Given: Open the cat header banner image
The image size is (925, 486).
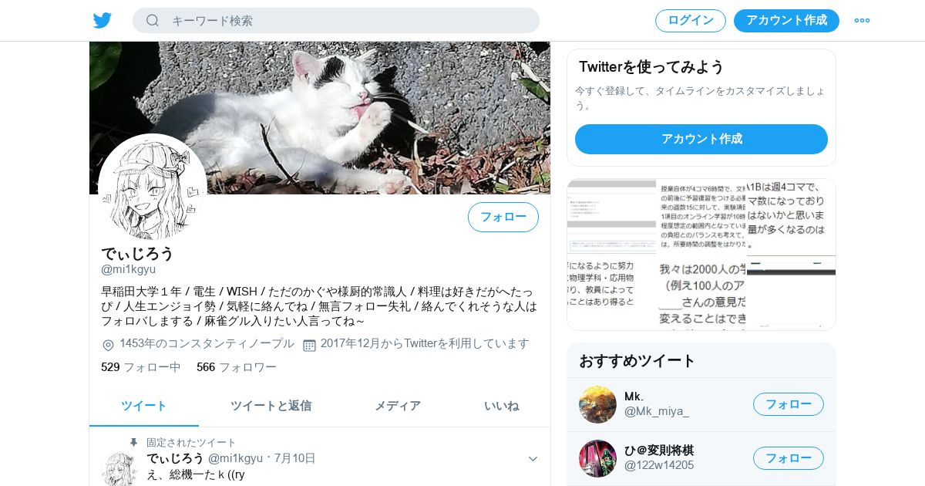Looking at the screenshot, I should [320, 117].
